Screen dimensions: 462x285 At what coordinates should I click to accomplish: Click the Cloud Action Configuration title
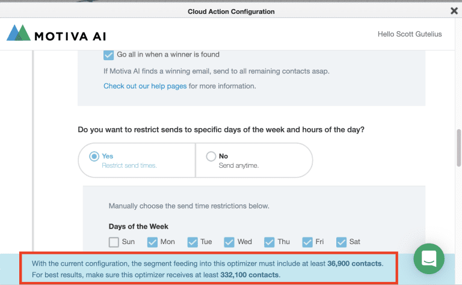[x=231, y=11]
